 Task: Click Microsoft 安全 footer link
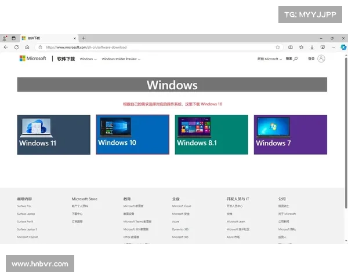(x=180, y=214)
